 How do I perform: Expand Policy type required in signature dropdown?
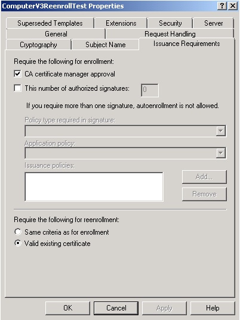click(x=221, y=131)
